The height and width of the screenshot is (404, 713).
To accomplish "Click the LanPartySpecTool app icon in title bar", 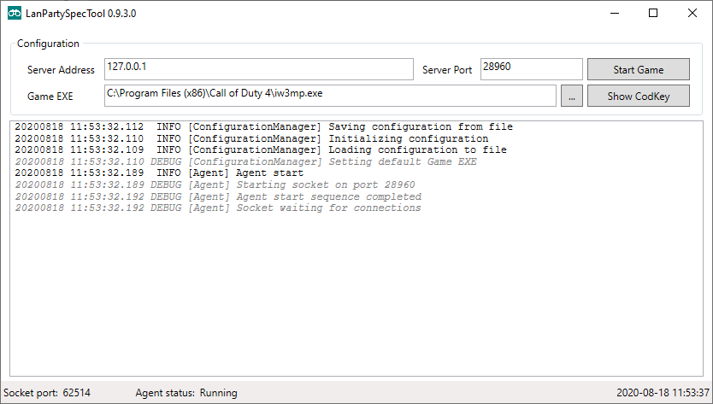I will 15,14.
